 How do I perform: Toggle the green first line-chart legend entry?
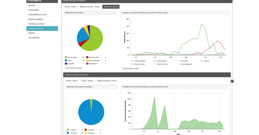(138, 61)
